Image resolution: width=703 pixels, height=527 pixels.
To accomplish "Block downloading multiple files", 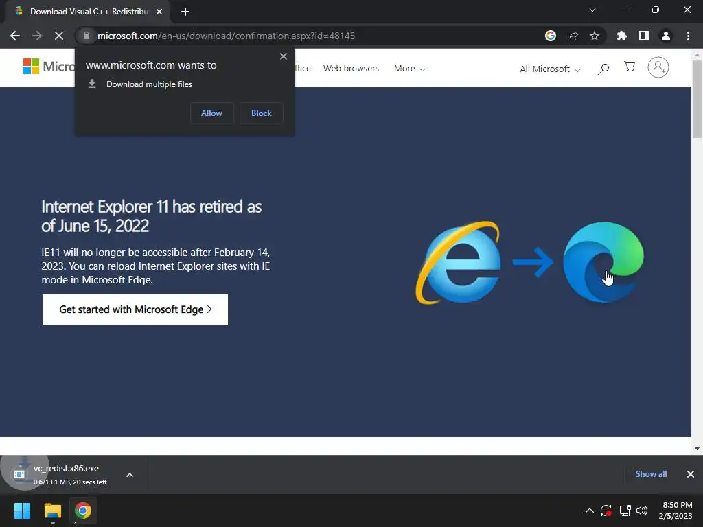I will pyautogui.click(x=262, y=113).
